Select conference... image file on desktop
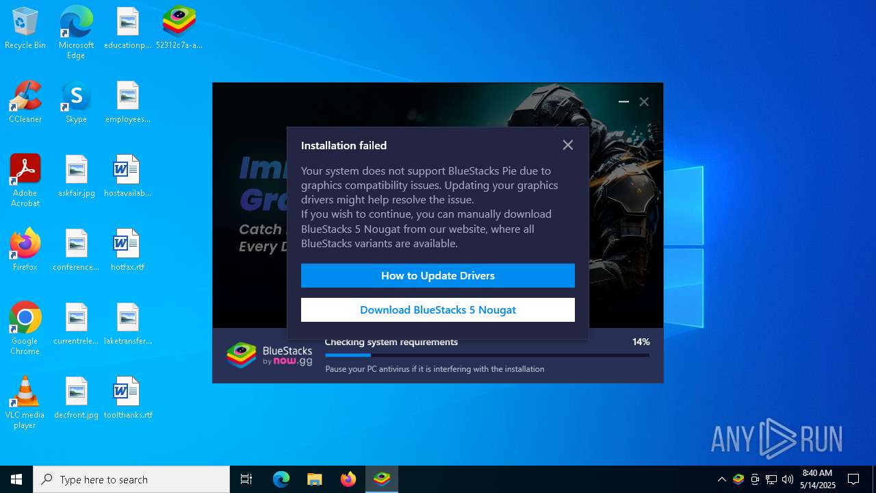 coord(76,250)
